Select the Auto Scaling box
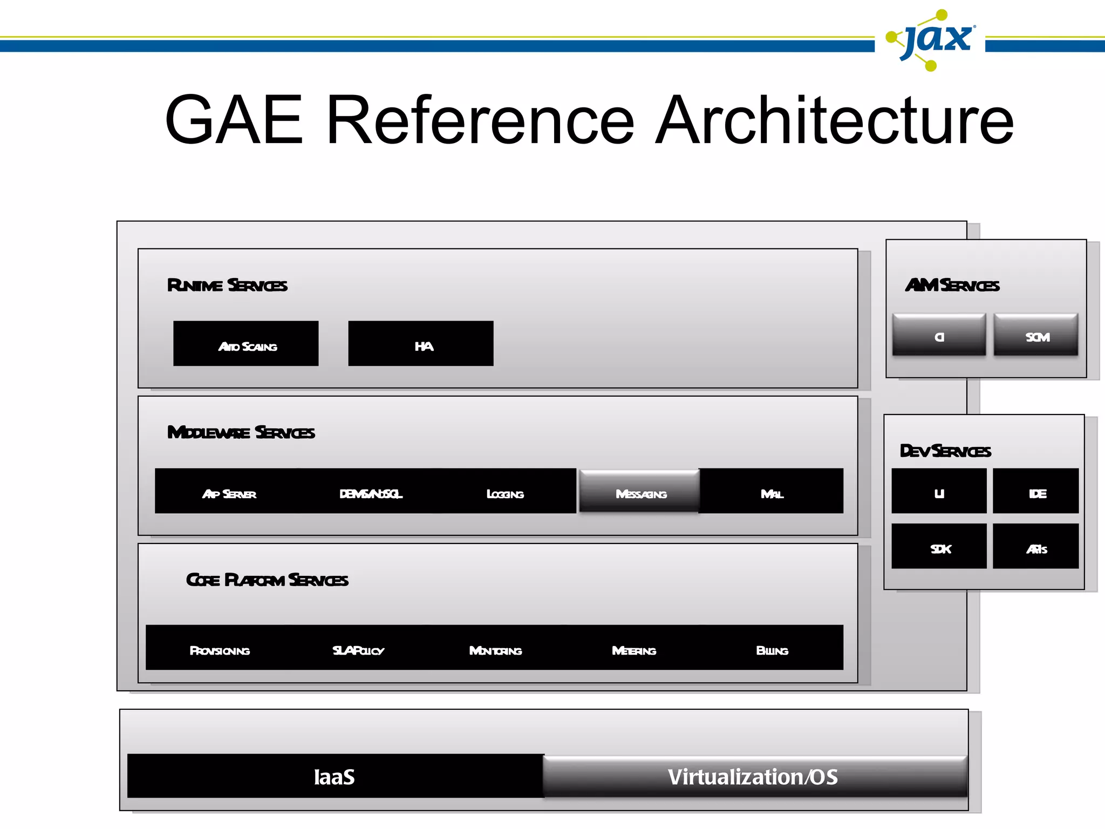Screen dimensions: 1105x829 (x=246, y=344)
